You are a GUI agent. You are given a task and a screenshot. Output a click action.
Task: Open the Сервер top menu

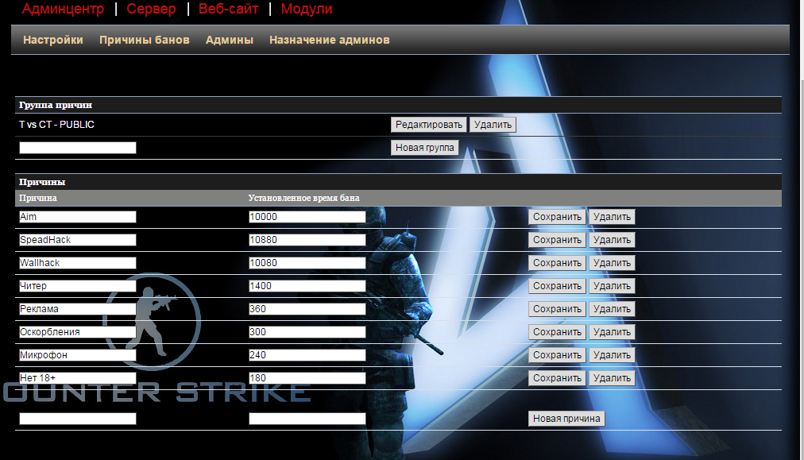151,9
